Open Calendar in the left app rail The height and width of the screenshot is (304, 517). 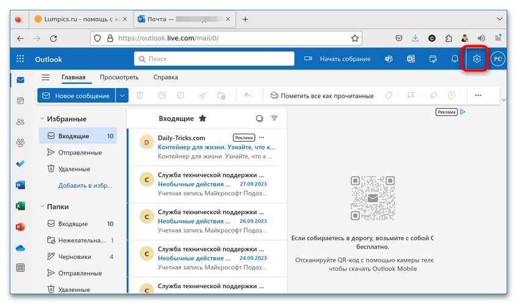[20, 101]
